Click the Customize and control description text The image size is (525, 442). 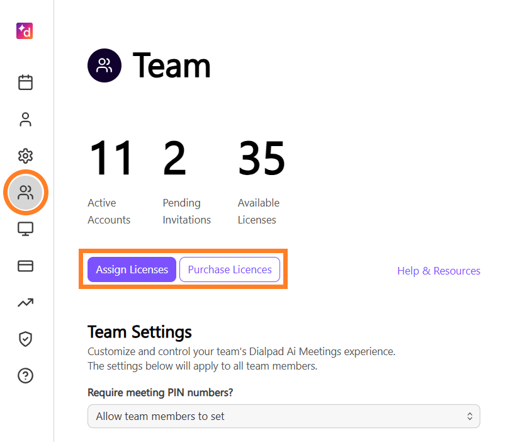point(241,359)
